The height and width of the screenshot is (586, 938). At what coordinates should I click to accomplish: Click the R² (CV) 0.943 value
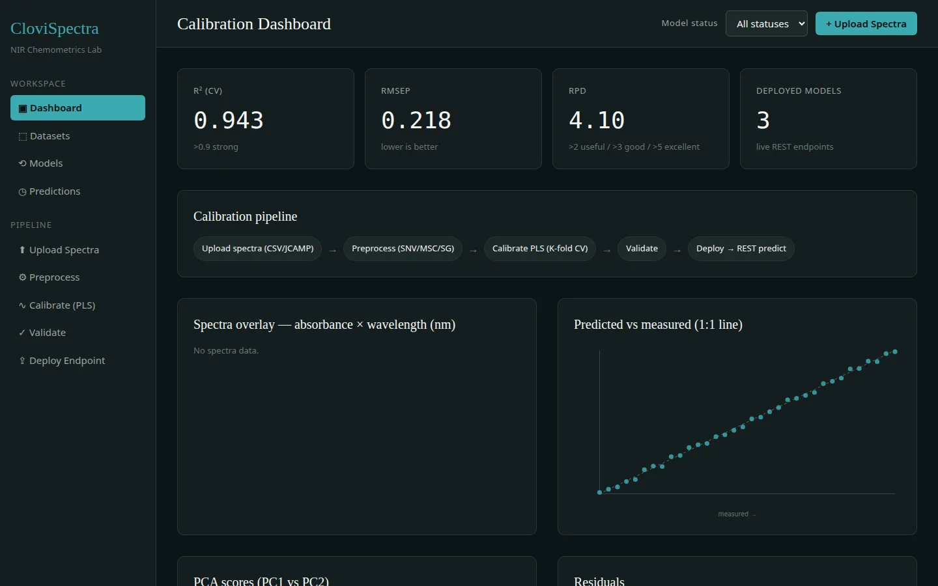[x=229, y=120]
